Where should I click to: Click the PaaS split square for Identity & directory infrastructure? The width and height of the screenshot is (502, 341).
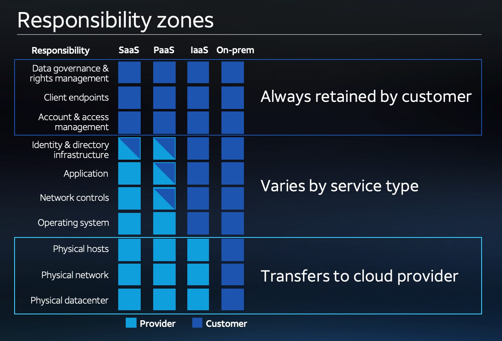tap(164, 148)
